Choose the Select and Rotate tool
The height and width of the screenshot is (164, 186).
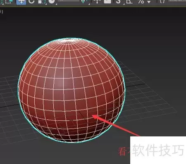(x=31, y=2)
